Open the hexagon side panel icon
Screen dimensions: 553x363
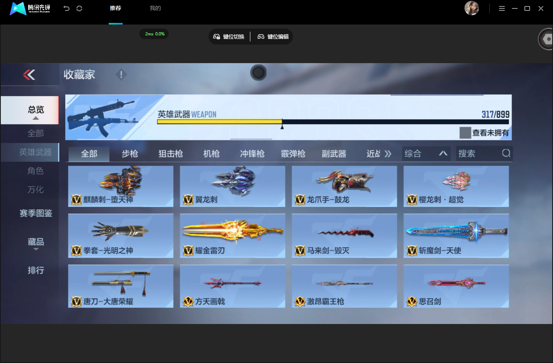[x=546, y=39]
